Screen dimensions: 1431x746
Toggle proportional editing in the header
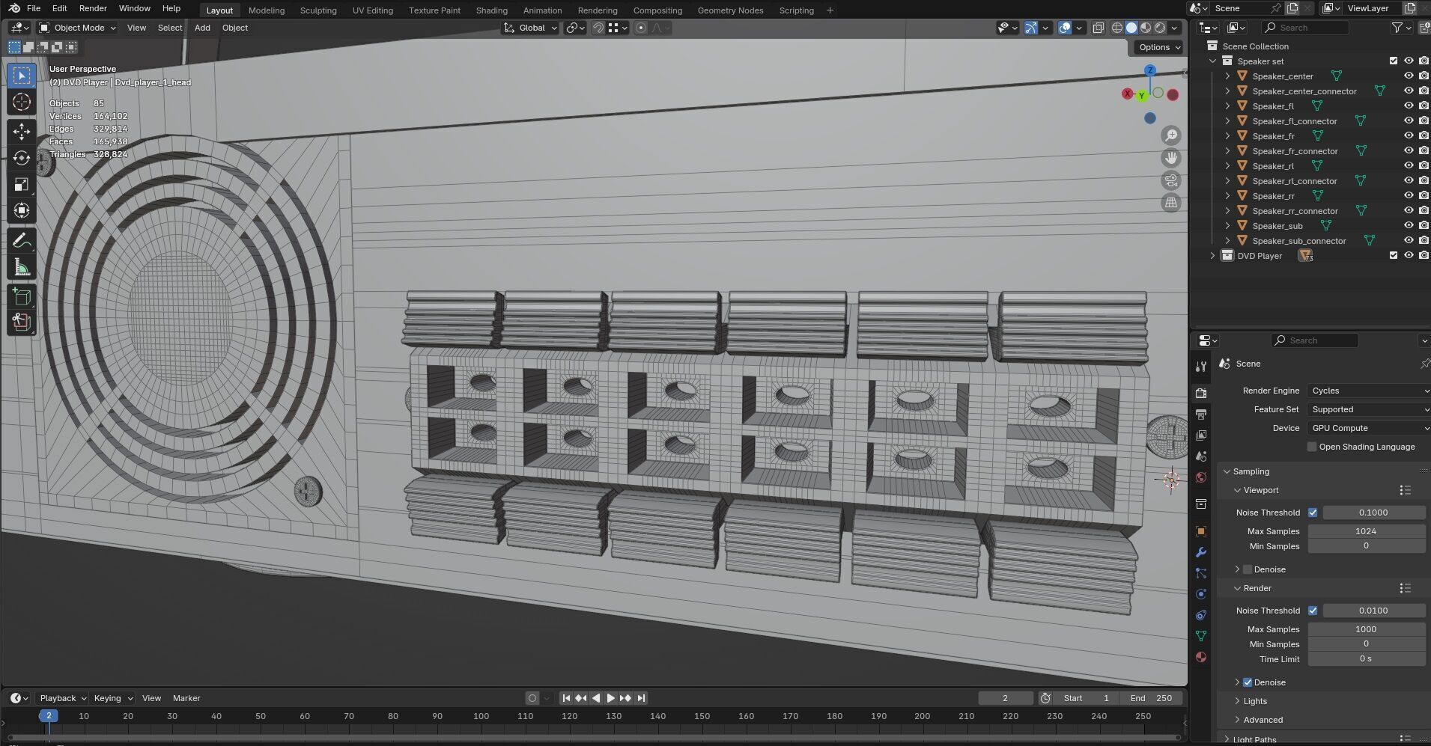641,28
